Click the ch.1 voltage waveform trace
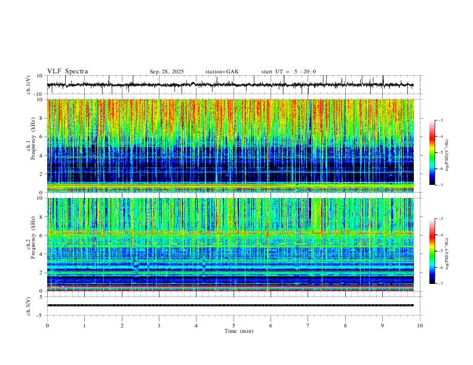The image size is (473, 365). [x=230, y=85]
